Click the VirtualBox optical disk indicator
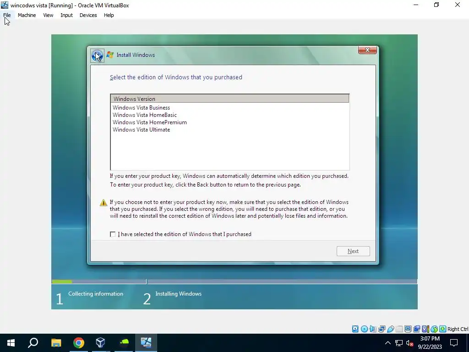The image size is (469, 352). [364, 329]
